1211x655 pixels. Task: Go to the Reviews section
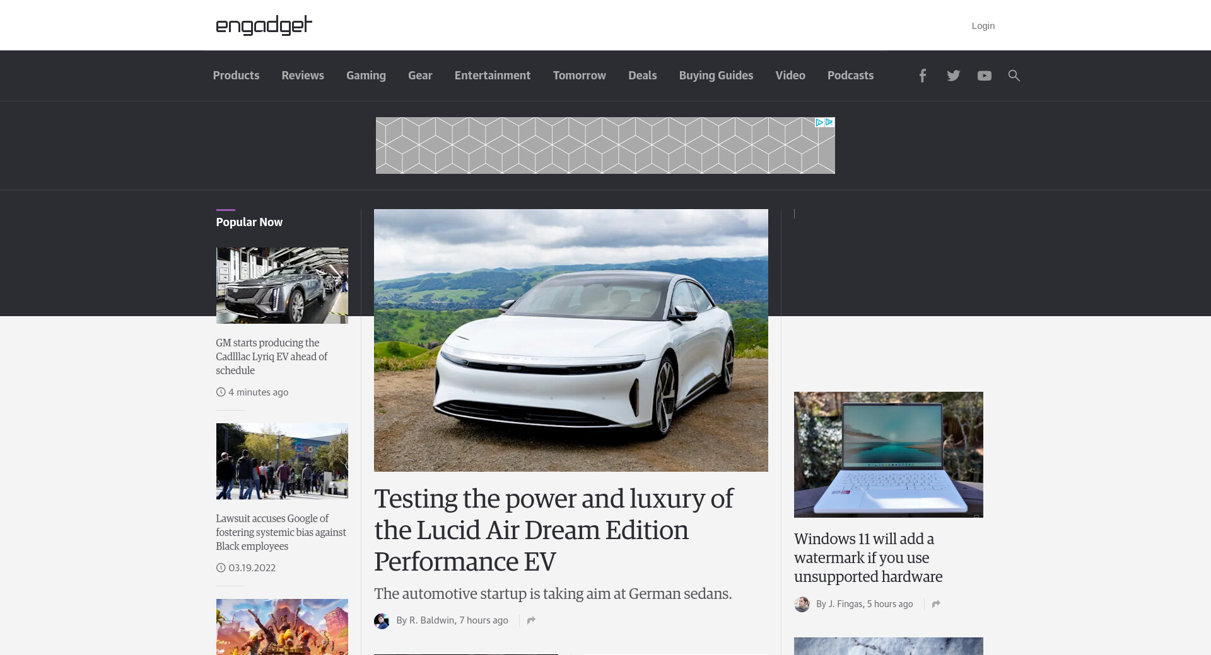[303, 76]
